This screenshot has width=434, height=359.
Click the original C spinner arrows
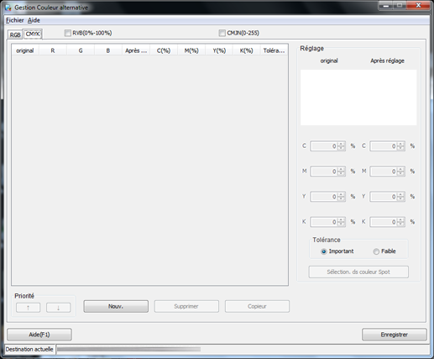(341, 146)
